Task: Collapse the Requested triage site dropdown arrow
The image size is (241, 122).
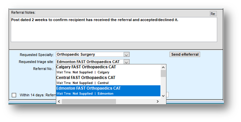Action: tap(126, 62)
